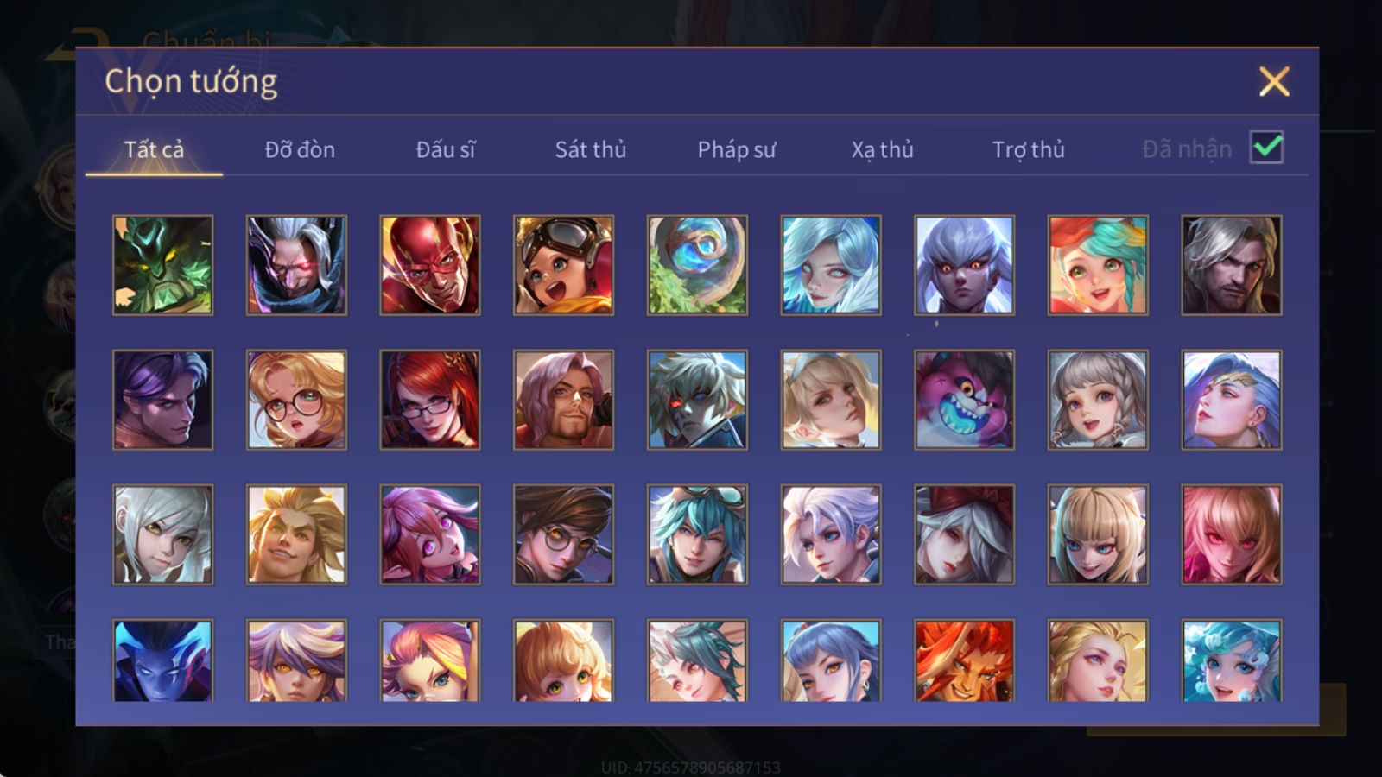
Task: Pick the red masked Flash hero portrait
Action: [x=430, y=265]
